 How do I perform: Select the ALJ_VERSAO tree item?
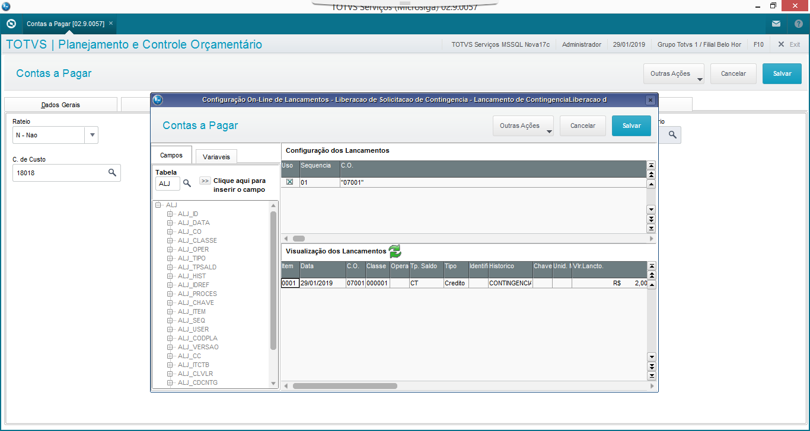198,347
